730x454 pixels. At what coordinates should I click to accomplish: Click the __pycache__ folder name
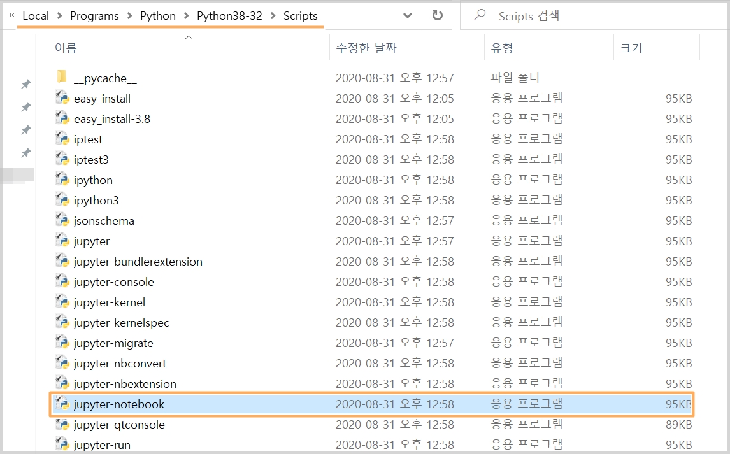point(105,78)
